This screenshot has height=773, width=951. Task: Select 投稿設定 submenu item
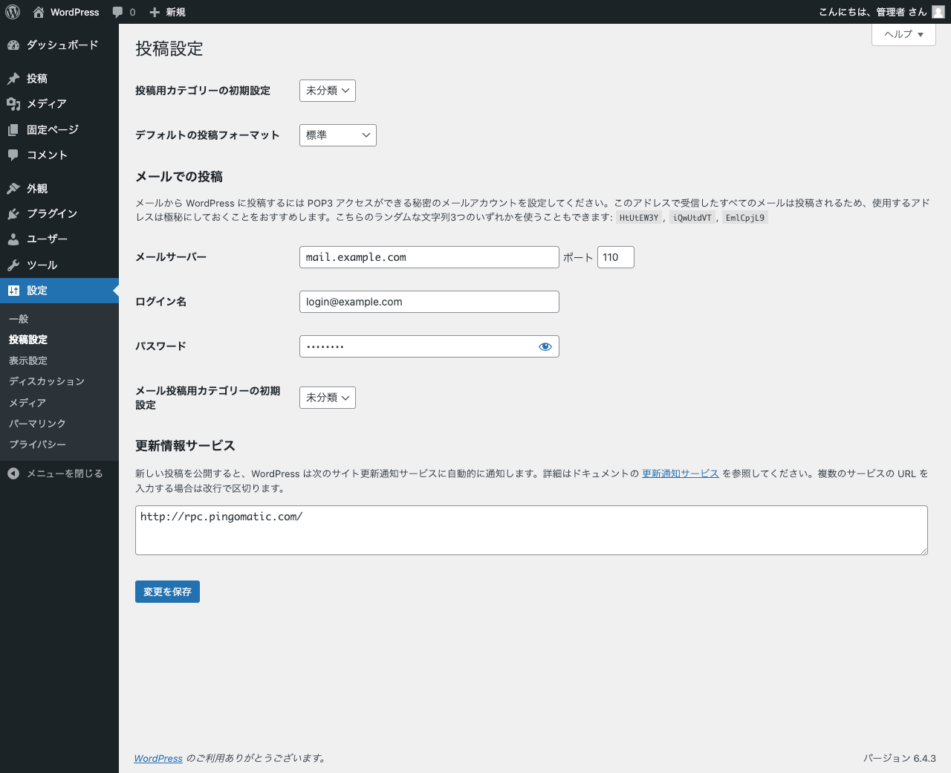tap(28, 340)
